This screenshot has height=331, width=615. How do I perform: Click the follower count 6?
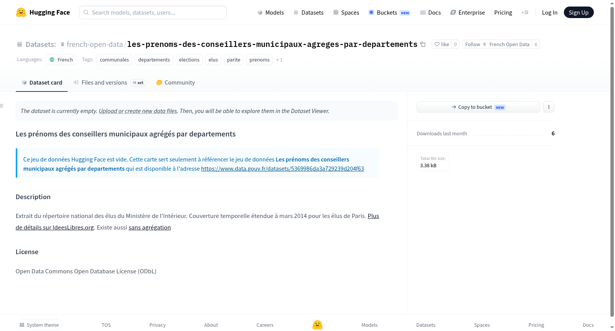coord(536,44)
